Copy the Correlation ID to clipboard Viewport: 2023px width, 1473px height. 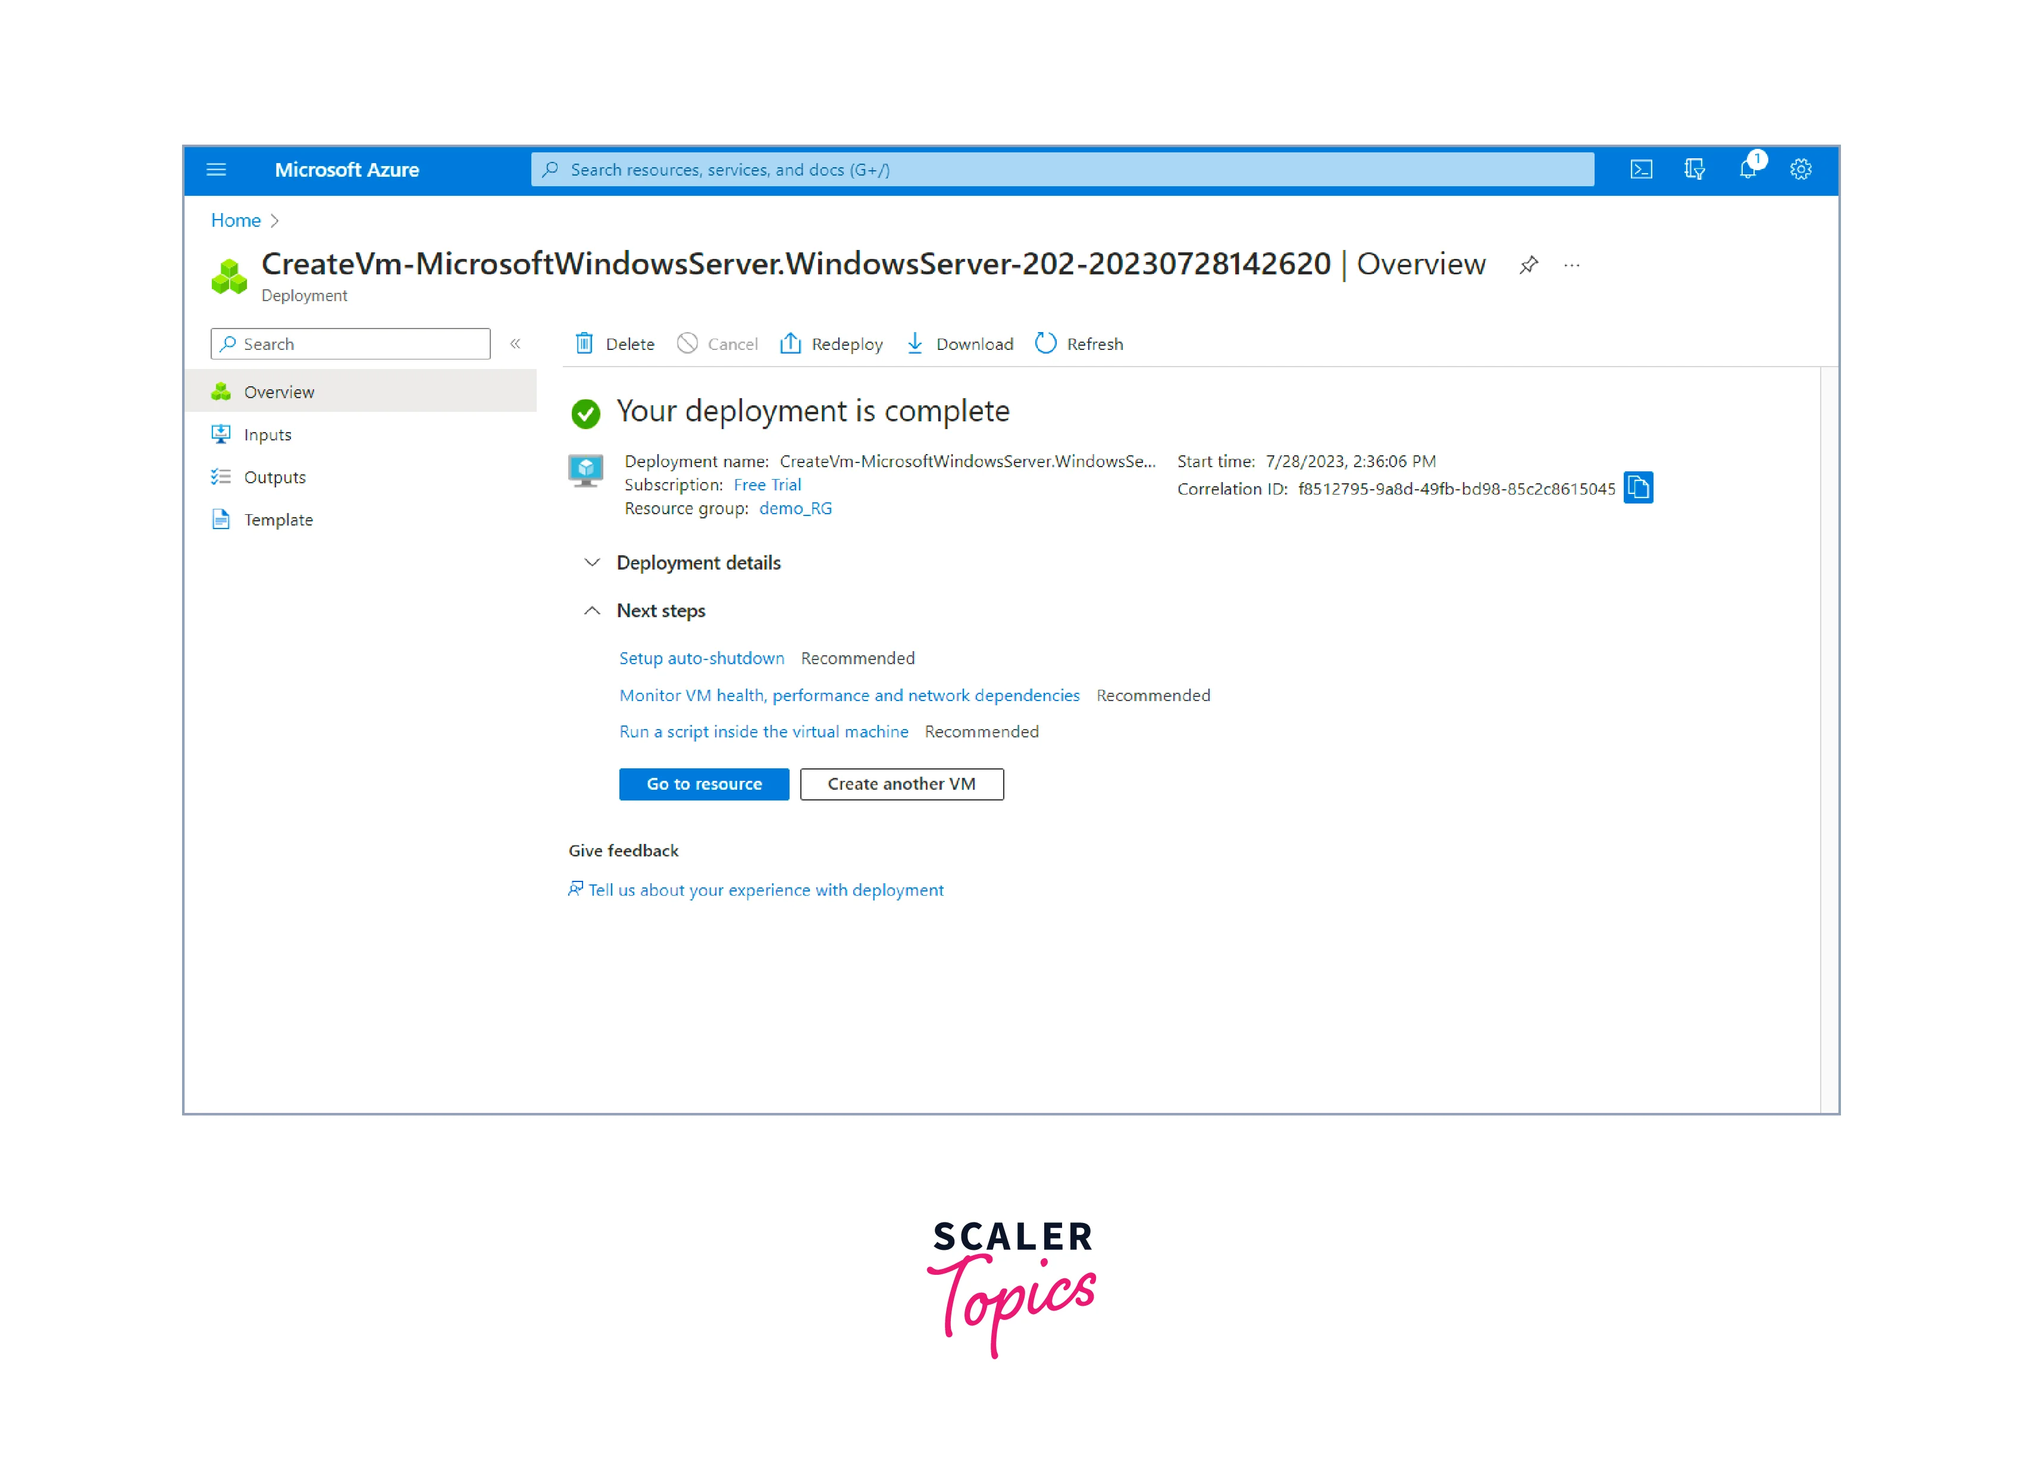click(1637, 488)
